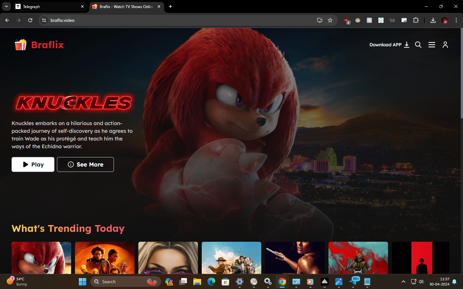The image size is (463, 289).
Task: Show hidden system tray icons
Action: (x=403, y=282)
